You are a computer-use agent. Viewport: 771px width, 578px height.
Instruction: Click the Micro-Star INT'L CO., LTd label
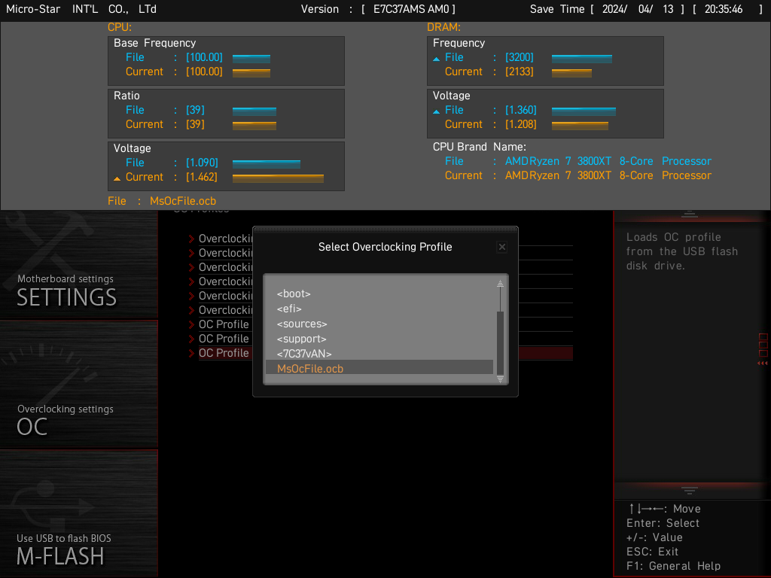[81, 9]
